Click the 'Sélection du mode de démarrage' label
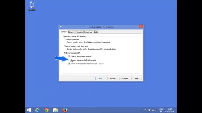 (75, 36)
